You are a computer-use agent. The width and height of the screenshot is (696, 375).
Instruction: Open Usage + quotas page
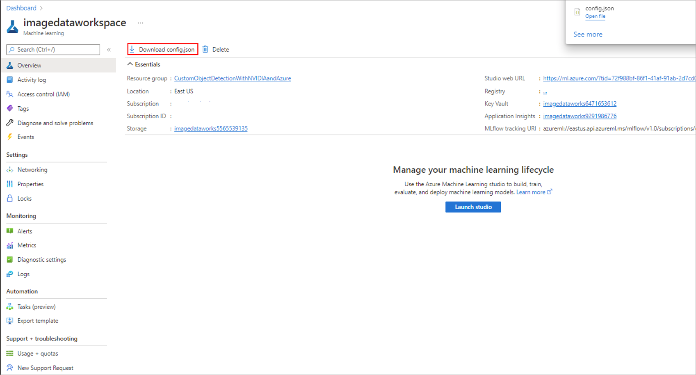click(38, 353)
